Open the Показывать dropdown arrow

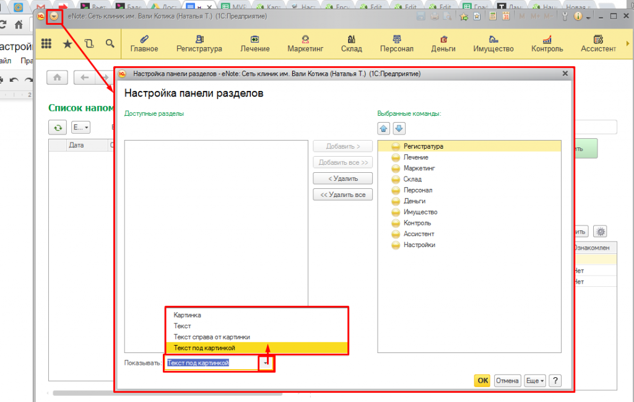click(x=266, y=363)
